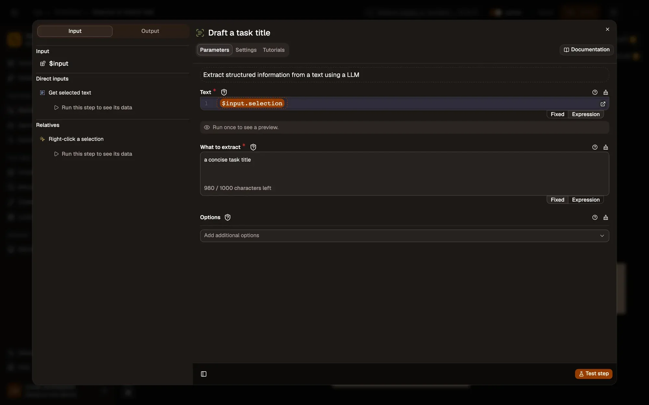The image size is (649, 405).
Task: Run the Right-click a selection step
Action: click(x=93, y=154)
